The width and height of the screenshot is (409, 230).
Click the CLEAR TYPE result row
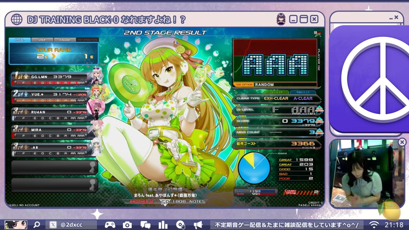pyautogui.click(x=277, y=98)
